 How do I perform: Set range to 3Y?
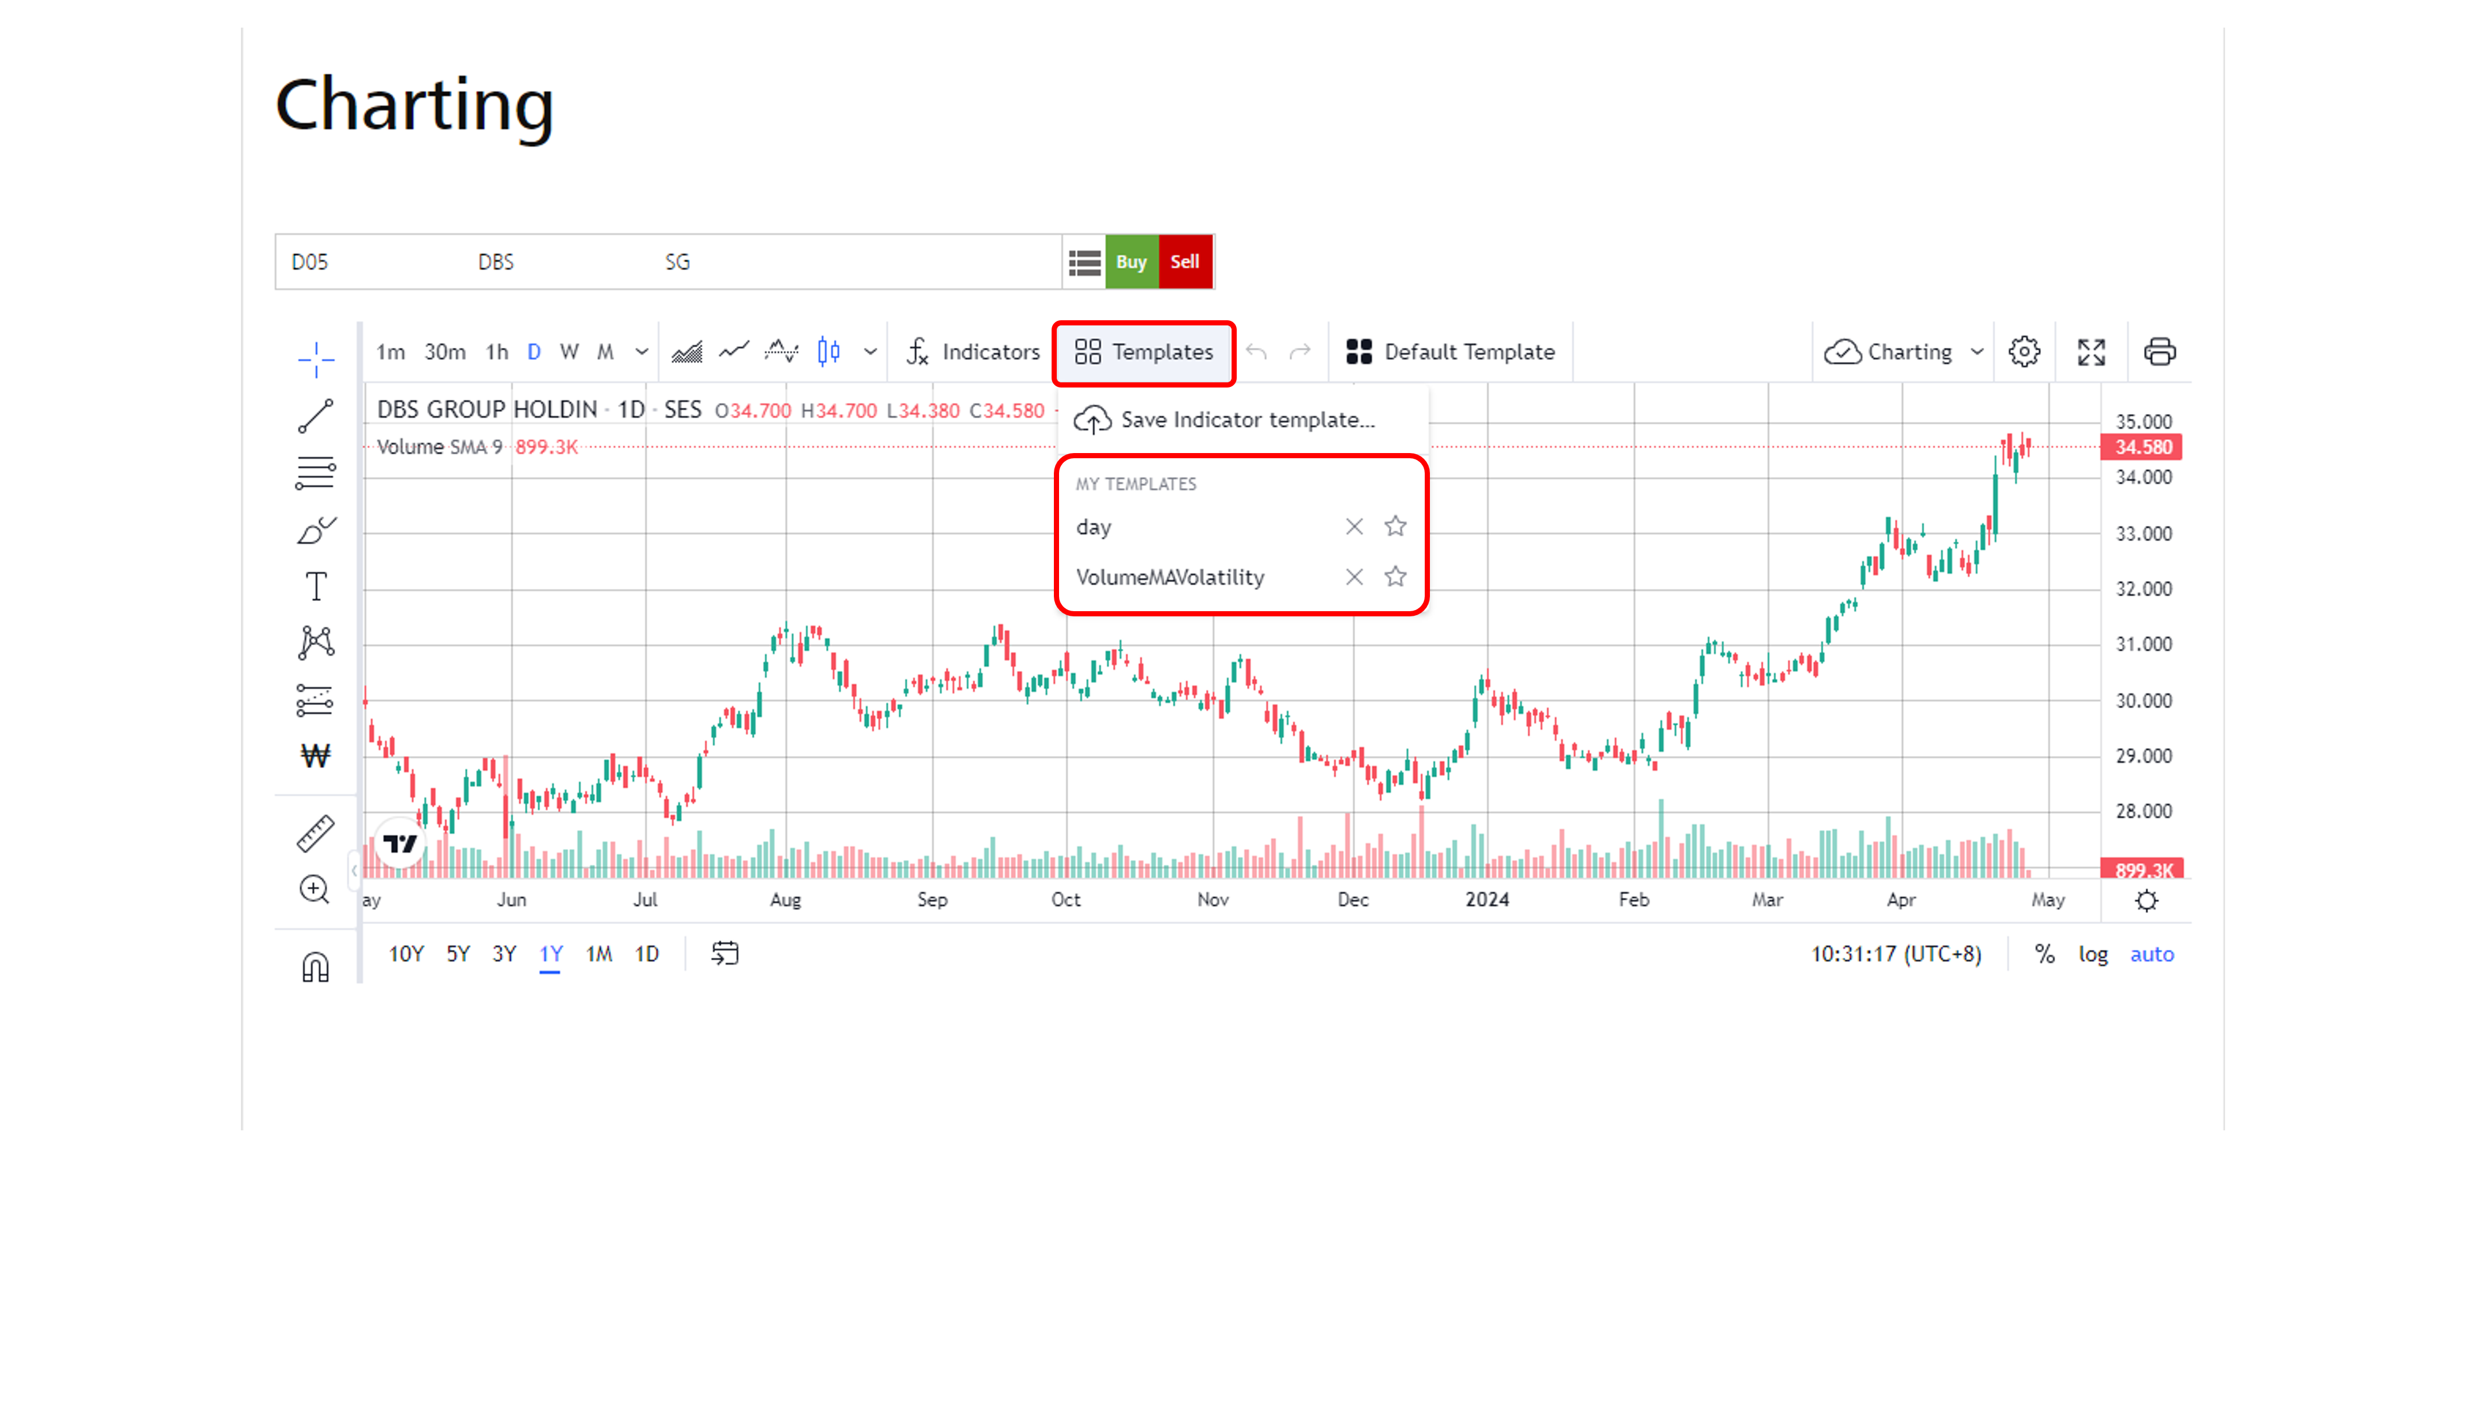point(504,955)
